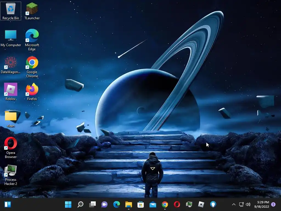This screenshot has height=211, width=281.
Task: Open the Windows Start menu in taskbar center
Action: click(x=68, y=204)
